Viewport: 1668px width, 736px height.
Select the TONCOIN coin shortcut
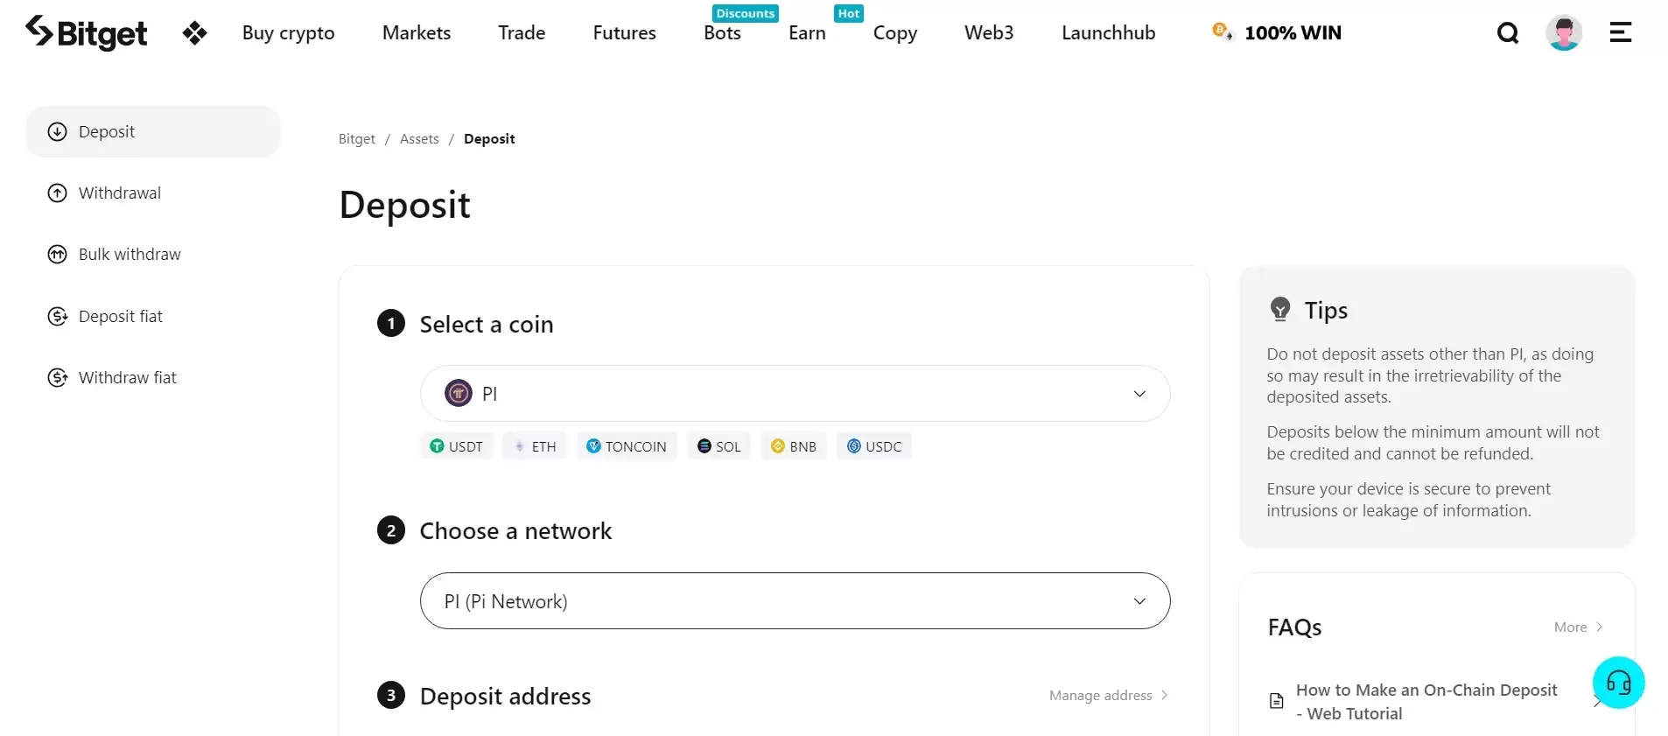[x=627, y=446]
